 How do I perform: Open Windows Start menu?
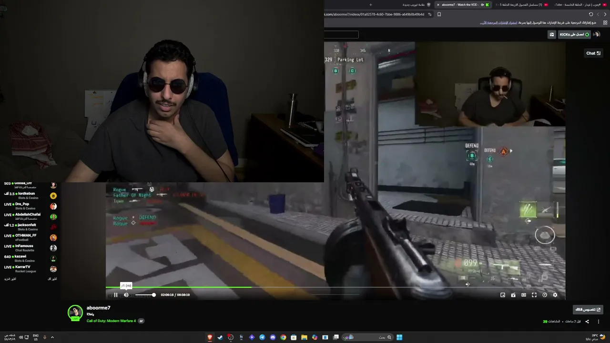[x=399, y=337]
